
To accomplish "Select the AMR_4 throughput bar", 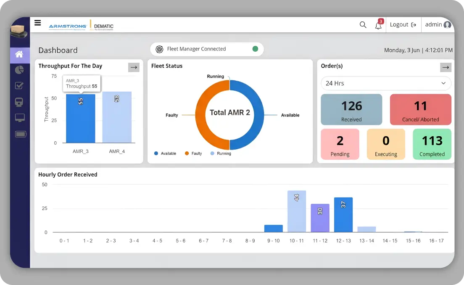I will tap(117, 117).
